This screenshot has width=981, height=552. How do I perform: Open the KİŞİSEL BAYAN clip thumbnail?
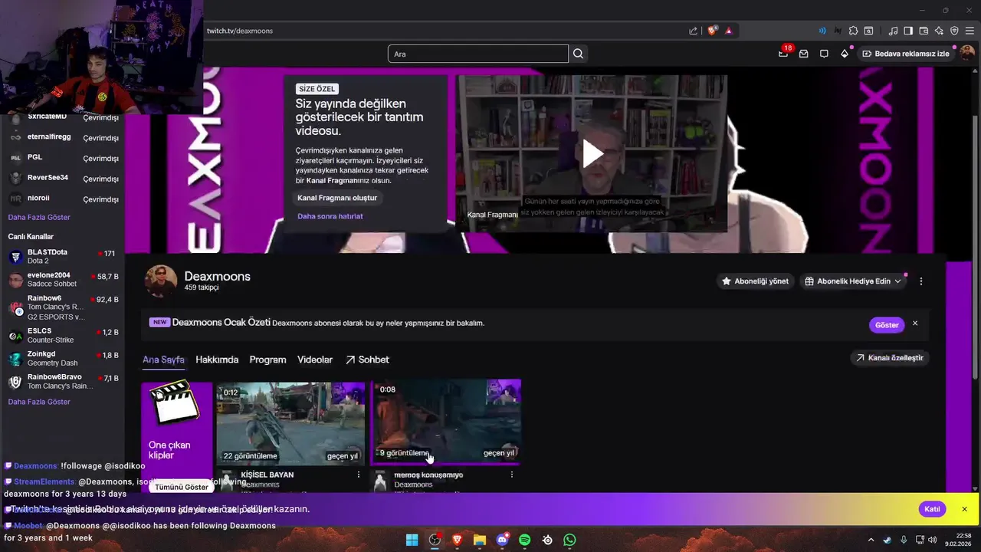click(290, 423)
